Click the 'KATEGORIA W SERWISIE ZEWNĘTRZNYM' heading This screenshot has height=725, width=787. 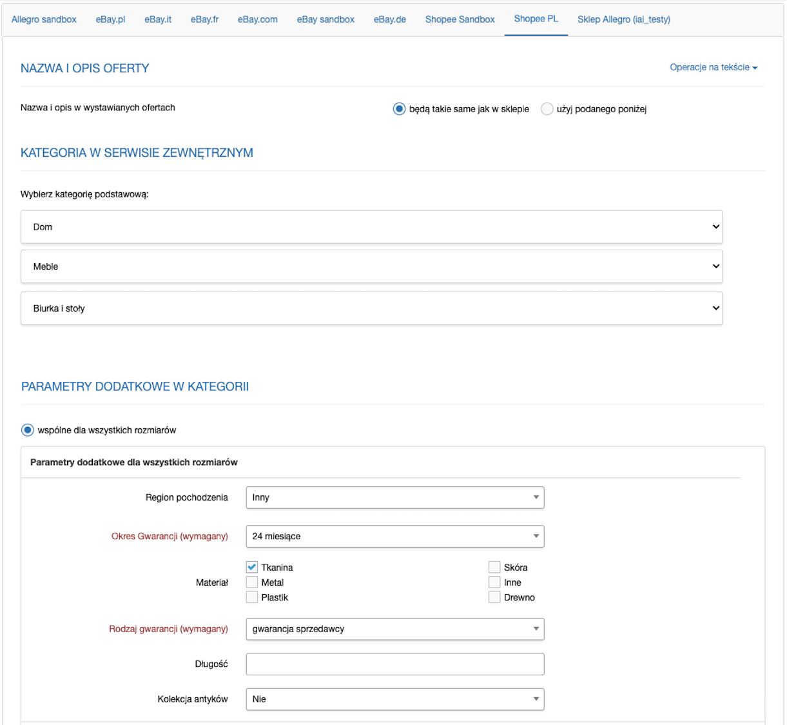coord(137,153)
